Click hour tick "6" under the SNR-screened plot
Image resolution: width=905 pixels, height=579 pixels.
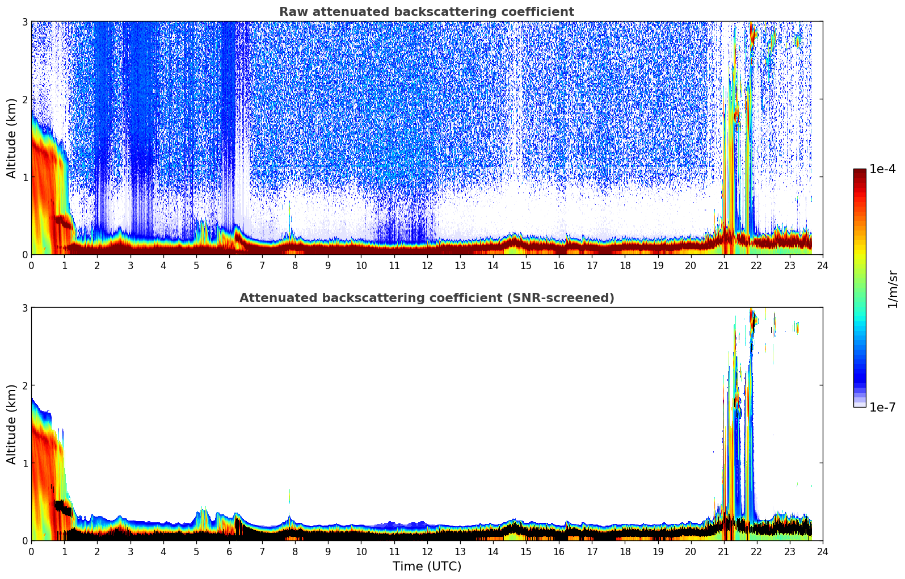pyautogui.click(x=229, y=552)
